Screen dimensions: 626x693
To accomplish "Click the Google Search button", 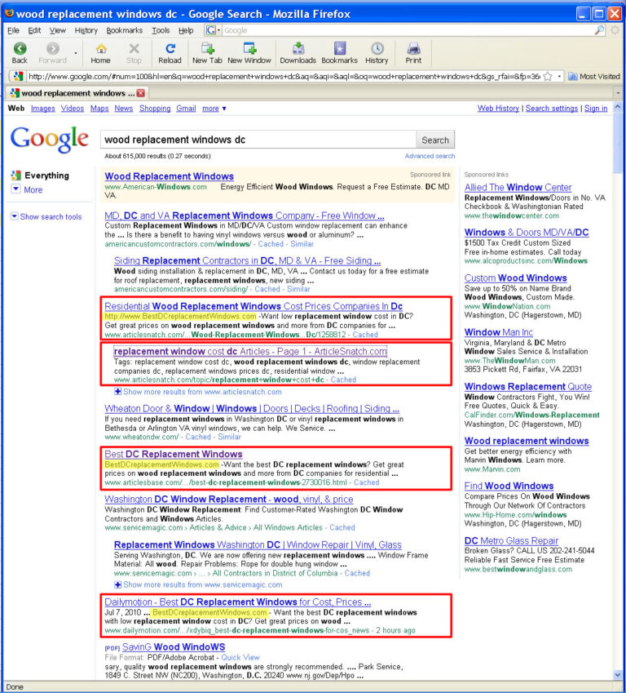I will (x=434, y=140).
